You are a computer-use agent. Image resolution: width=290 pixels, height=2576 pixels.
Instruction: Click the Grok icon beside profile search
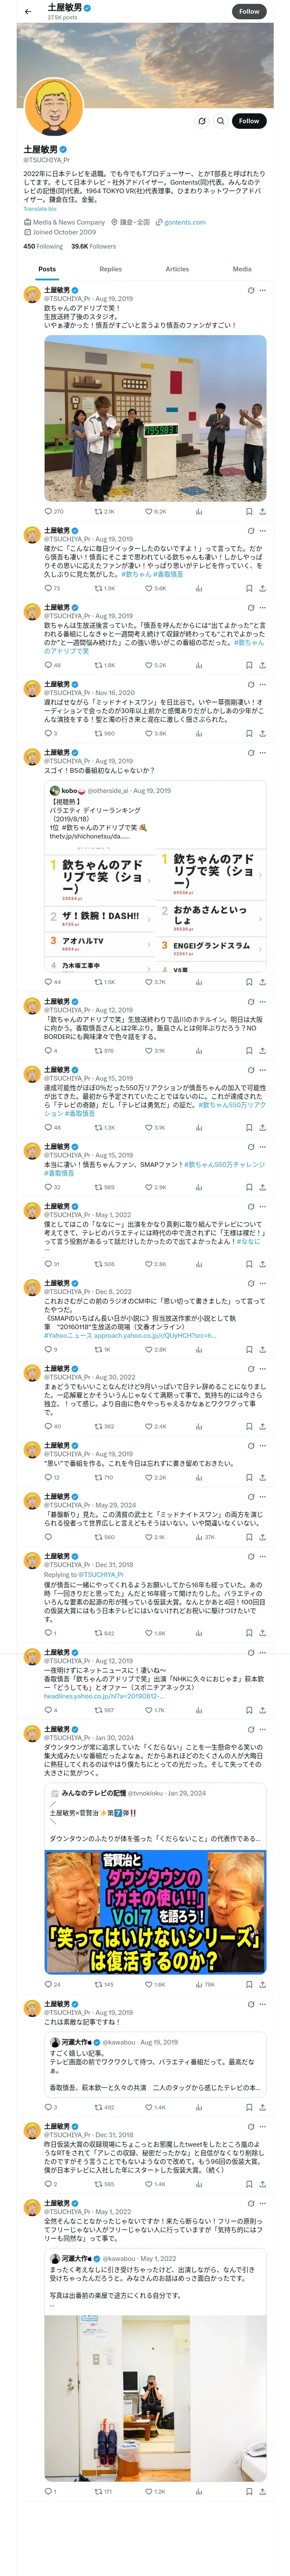201,121
